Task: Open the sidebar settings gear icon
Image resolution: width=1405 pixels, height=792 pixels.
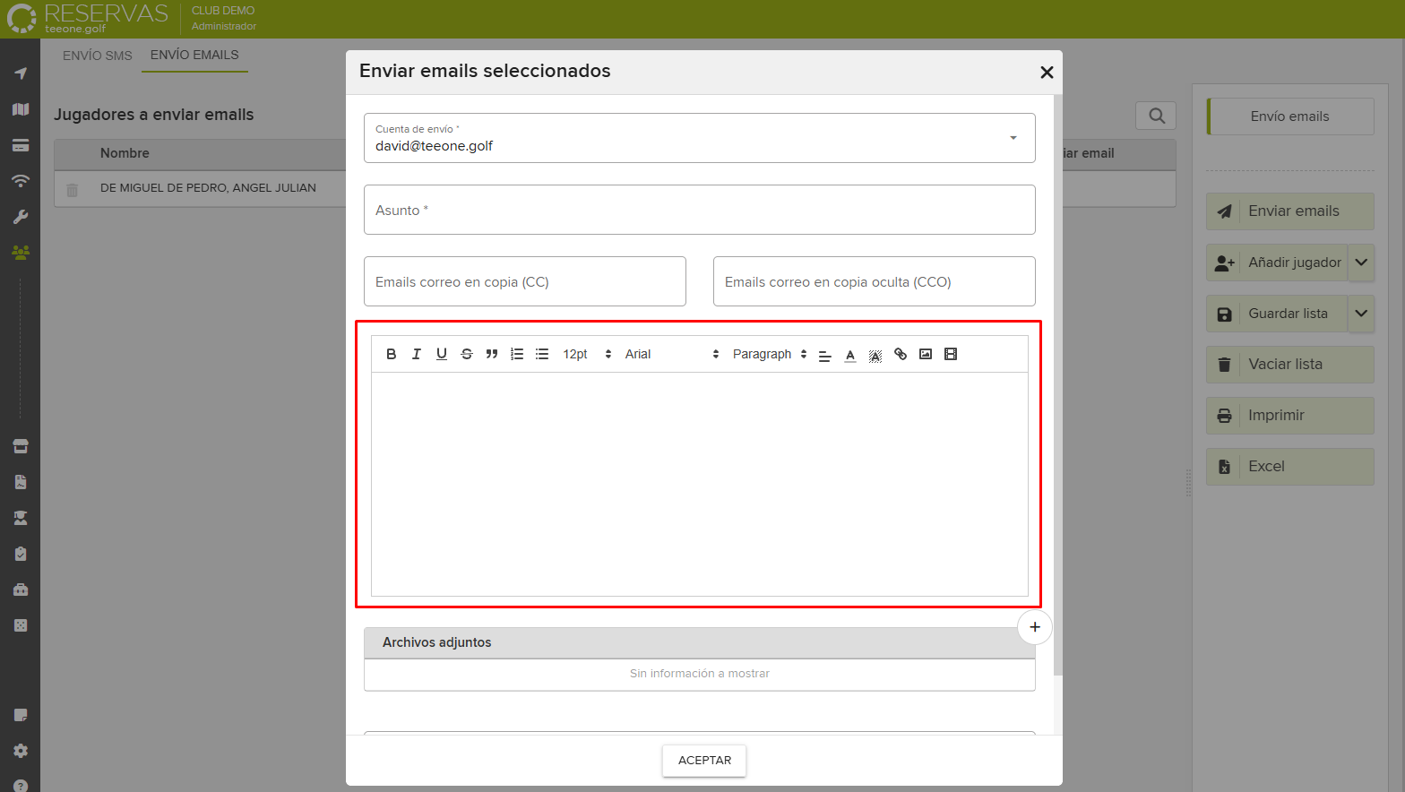Action: tap(21, 751)
